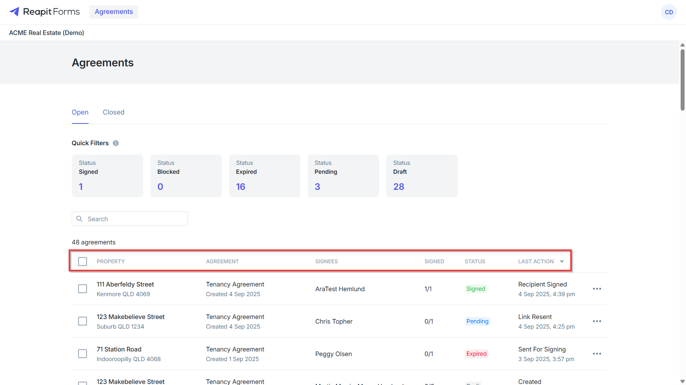The height and width of the screenshot is (385, 686).
Task: Click the 48 agreements count text
Action: click(94, 242)
